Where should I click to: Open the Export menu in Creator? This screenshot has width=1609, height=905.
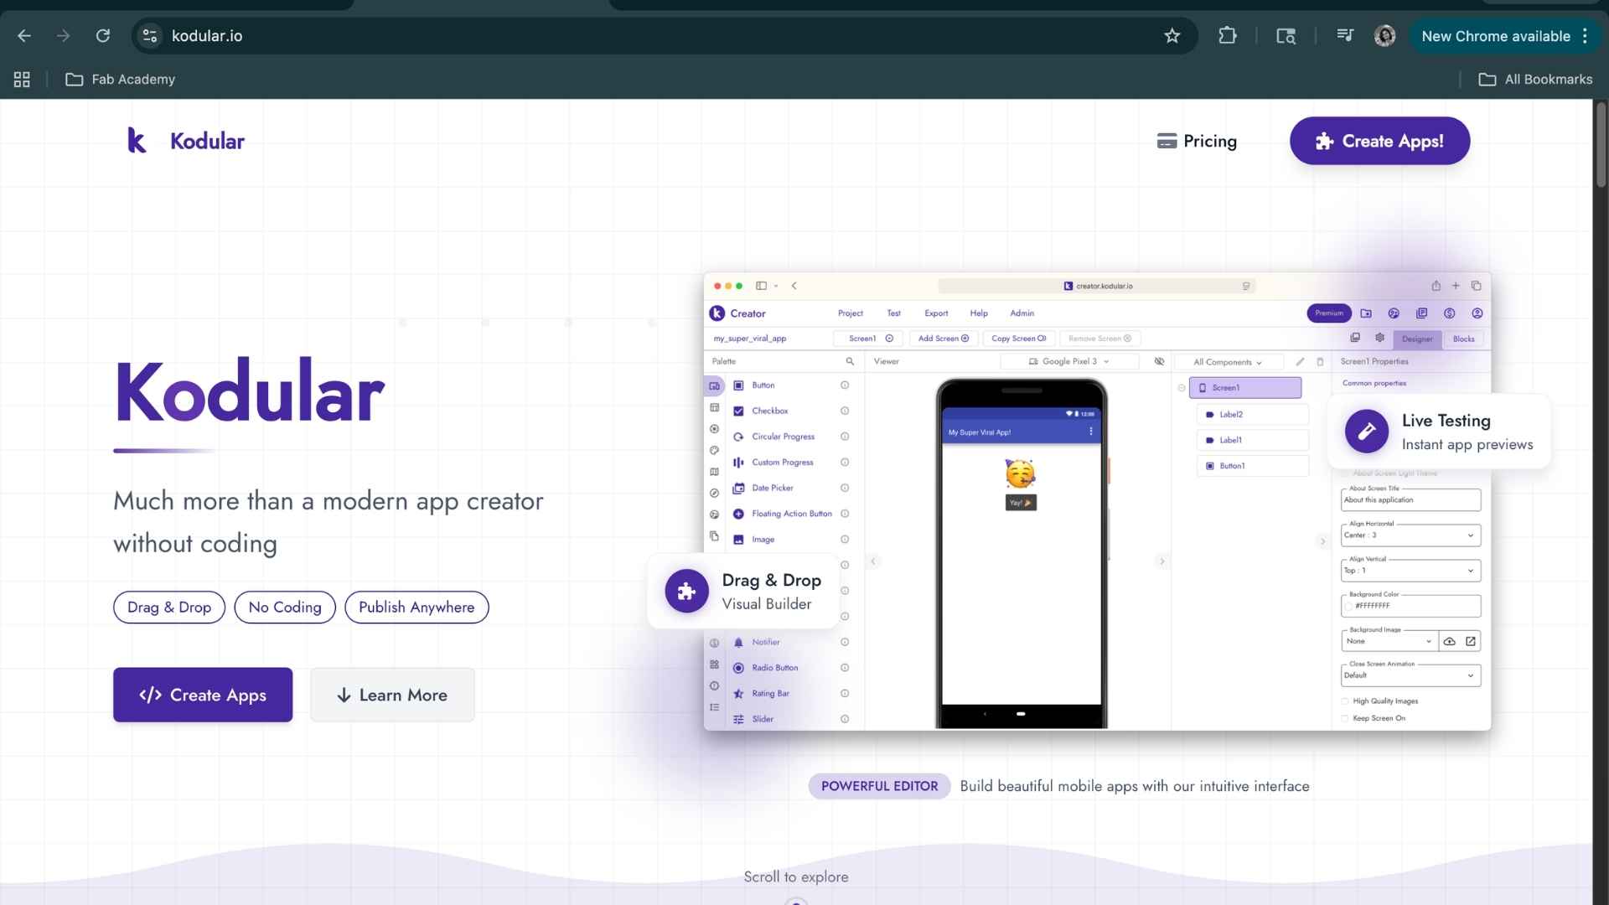[936, 313]
